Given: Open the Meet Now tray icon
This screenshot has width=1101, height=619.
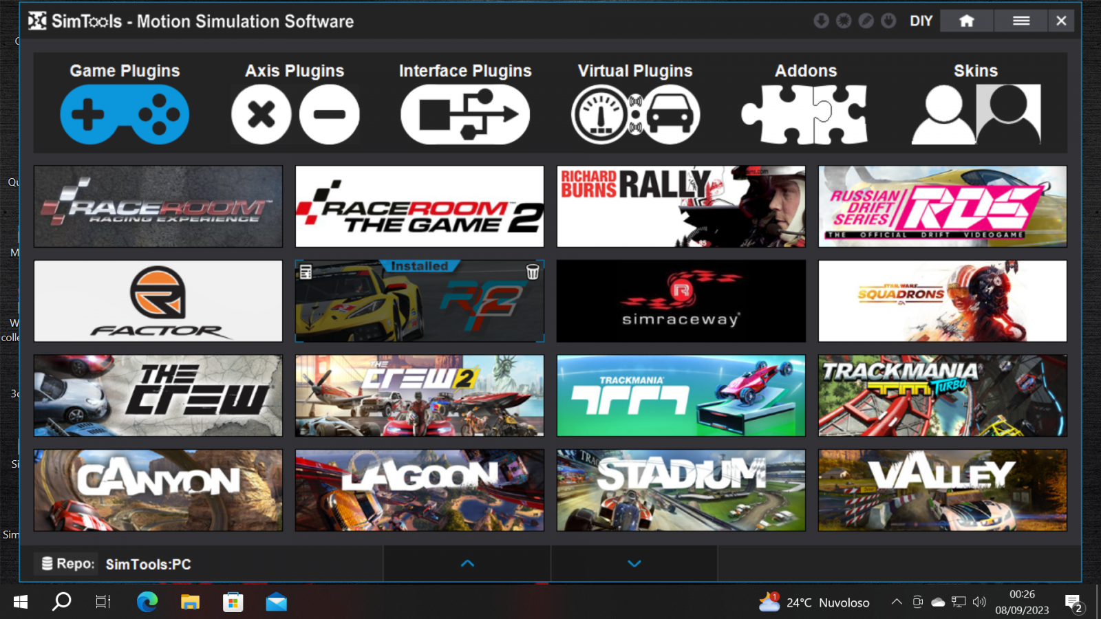Looking at the screenshot, I should (x=917, y=602).
